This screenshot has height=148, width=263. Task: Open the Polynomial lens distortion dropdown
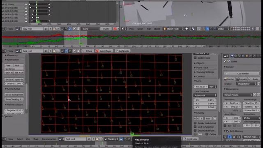click(205, 95)
